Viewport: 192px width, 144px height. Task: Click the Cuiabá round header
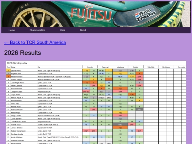(x=135, y=67)
